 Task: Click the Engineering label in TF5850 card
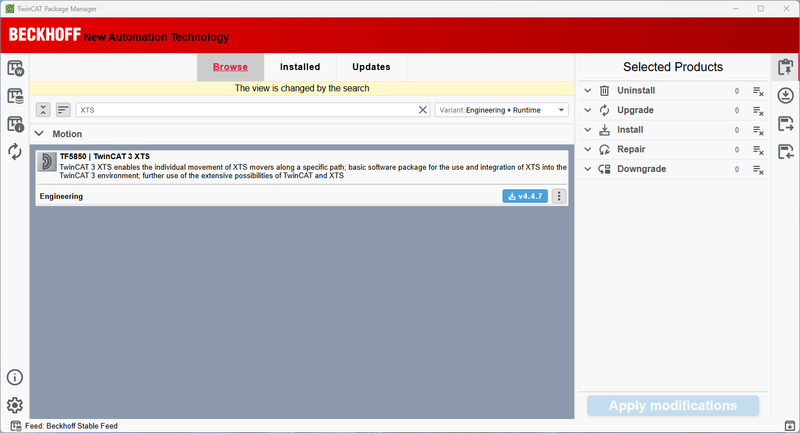(x=61, y=197)
